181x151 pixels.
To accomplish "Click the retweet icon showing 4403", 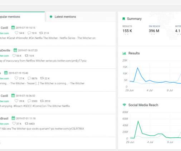I will (26, 123).
